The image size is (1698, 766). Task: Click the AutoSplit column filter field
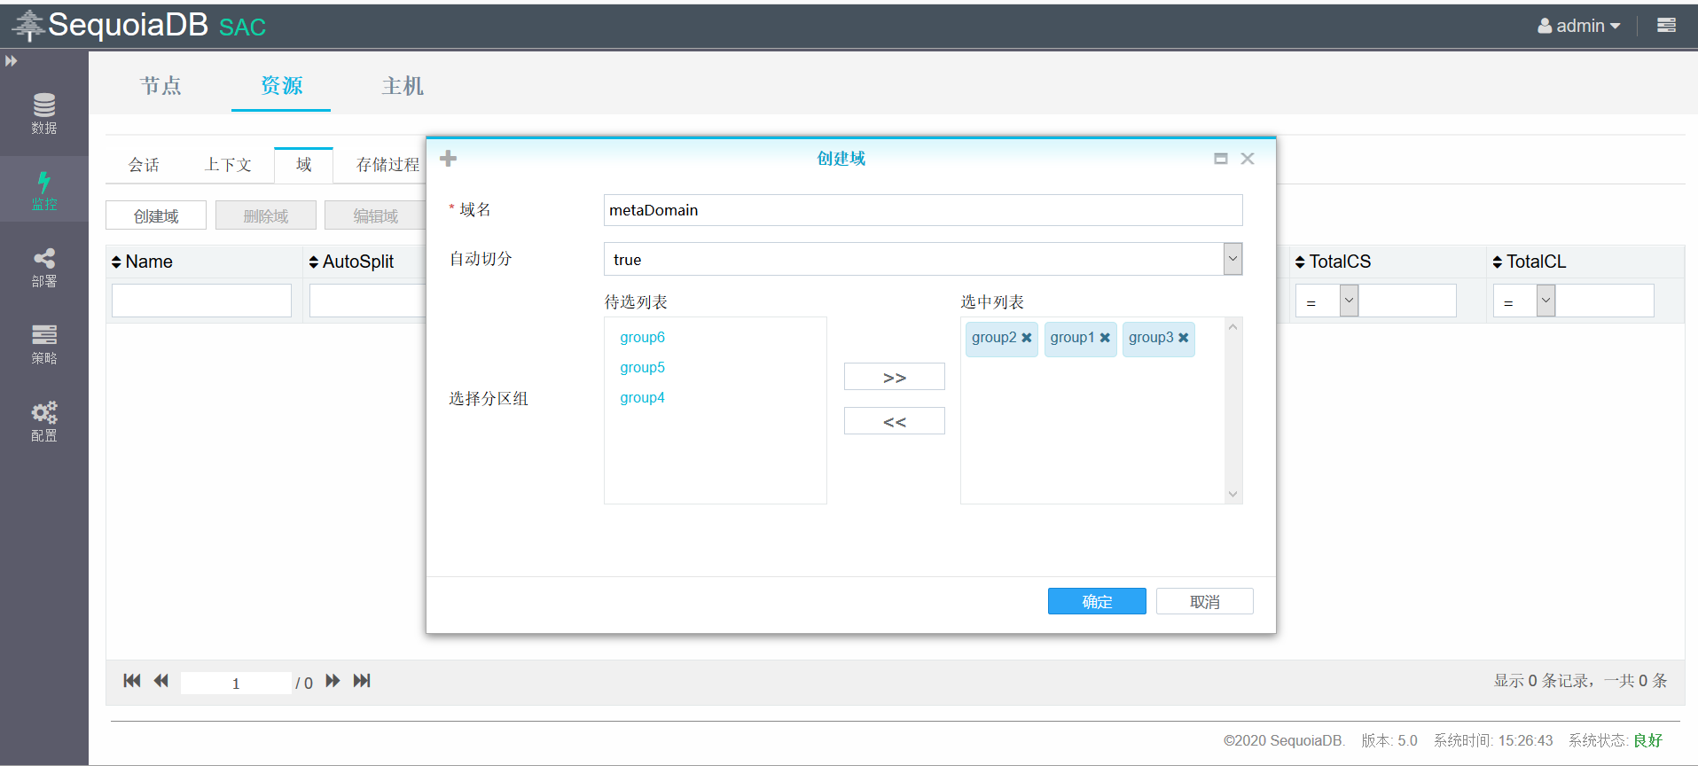coord(368,301)
